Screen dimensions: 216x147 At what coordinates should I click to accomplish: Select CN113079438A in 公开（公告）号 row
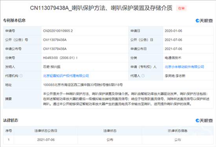[55, 40]
